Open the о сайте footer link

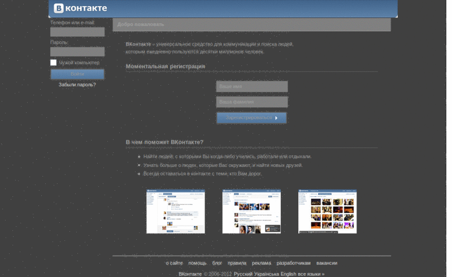[174, 263]
